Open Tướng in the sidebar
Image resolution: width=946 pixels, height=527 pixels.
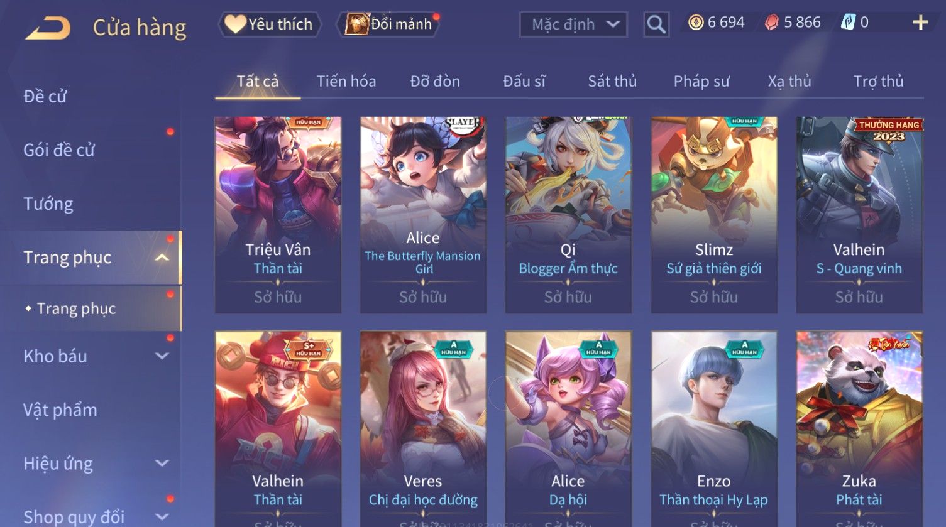pos(48,204)
